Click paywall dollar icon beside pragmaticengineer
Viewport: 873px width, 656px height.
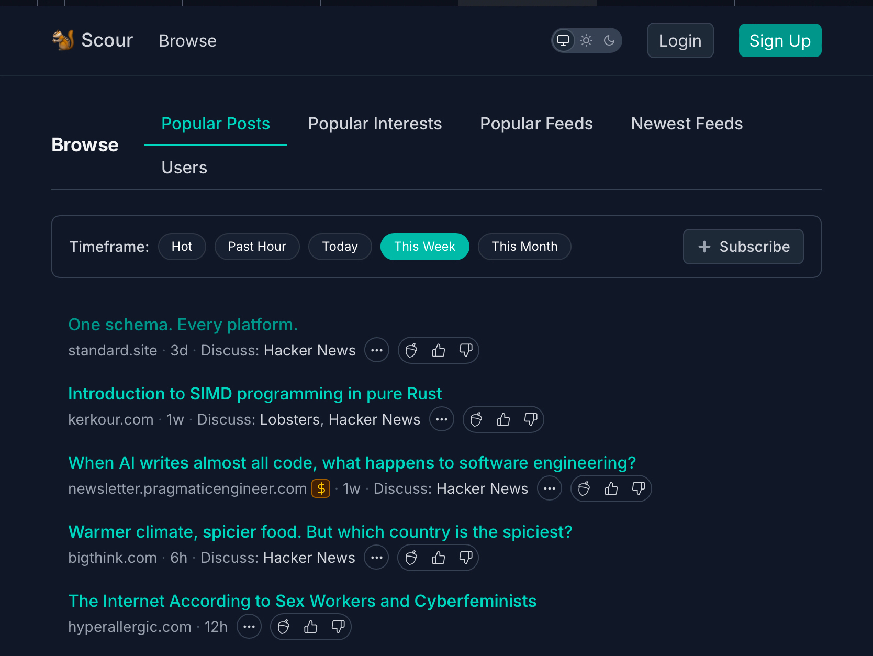(321, 488)
